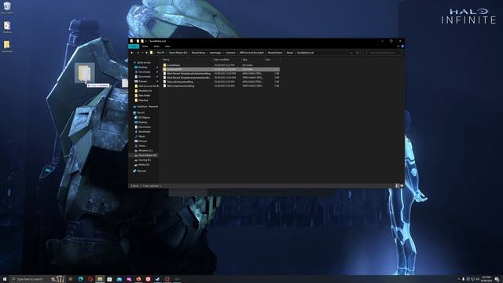Open the Home ribbon tab

pos(145,46)
